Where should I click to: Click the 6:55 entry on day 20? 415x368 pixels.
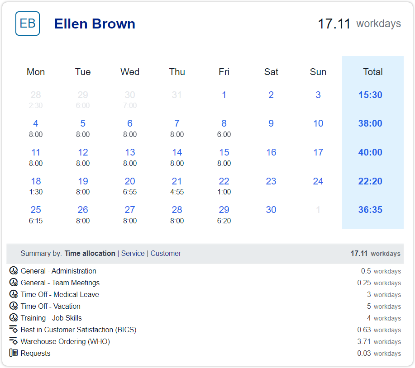pyautogui.click(x=130, y=192)
